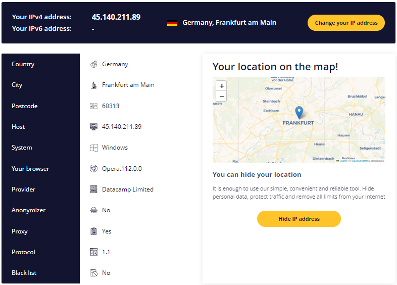Click the Country label in sidebar
This screenshot has width=397, height=285.
23,64
